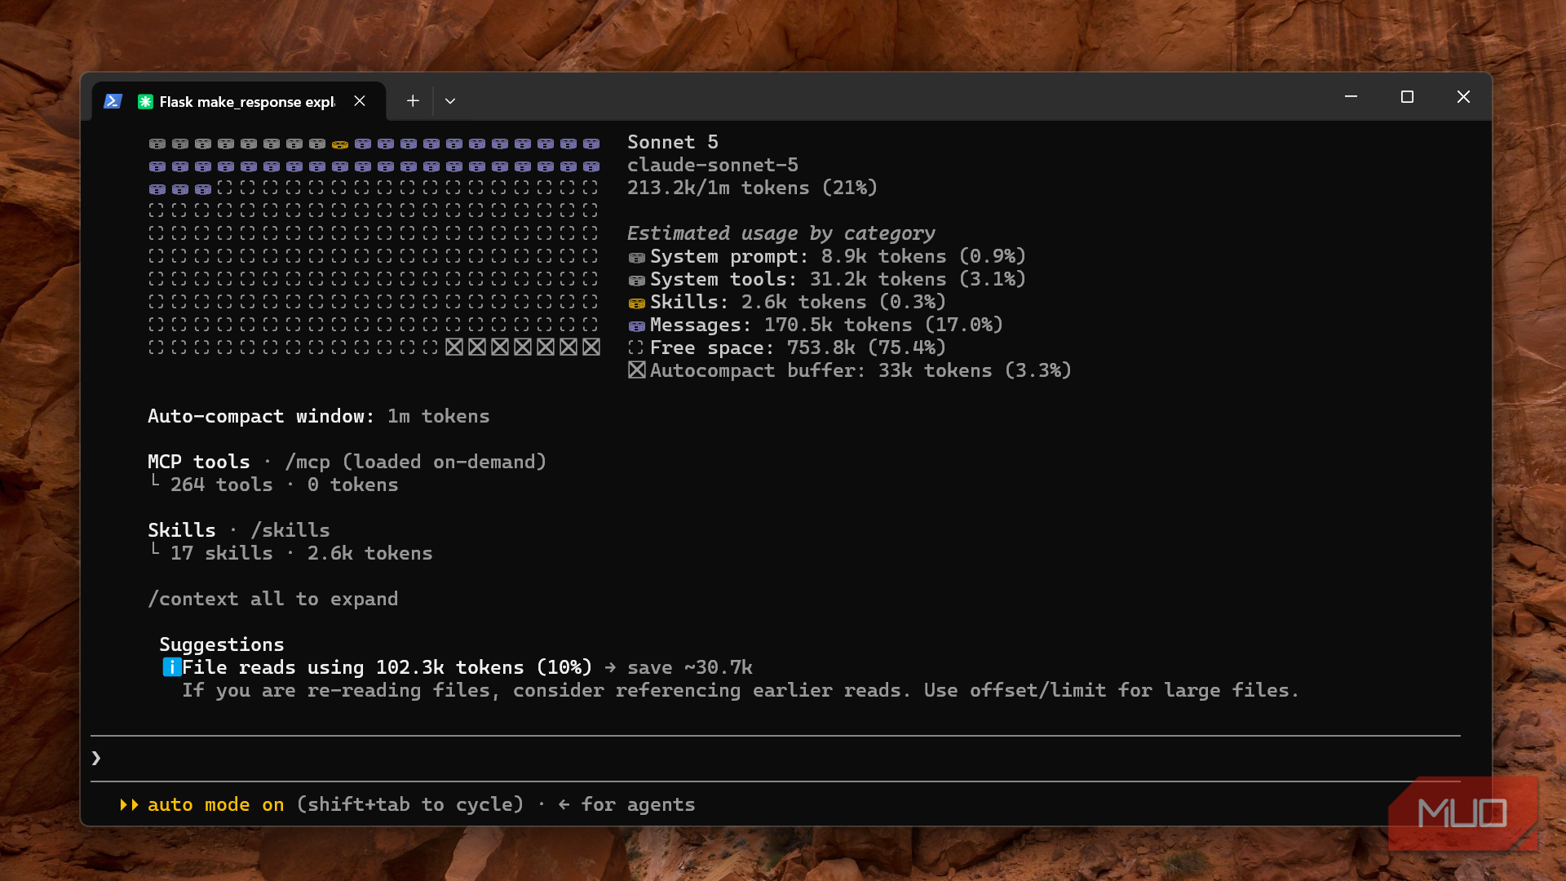Click the 'Estimated usage by category' heading
1566x881 pixels.
point(781,233)
